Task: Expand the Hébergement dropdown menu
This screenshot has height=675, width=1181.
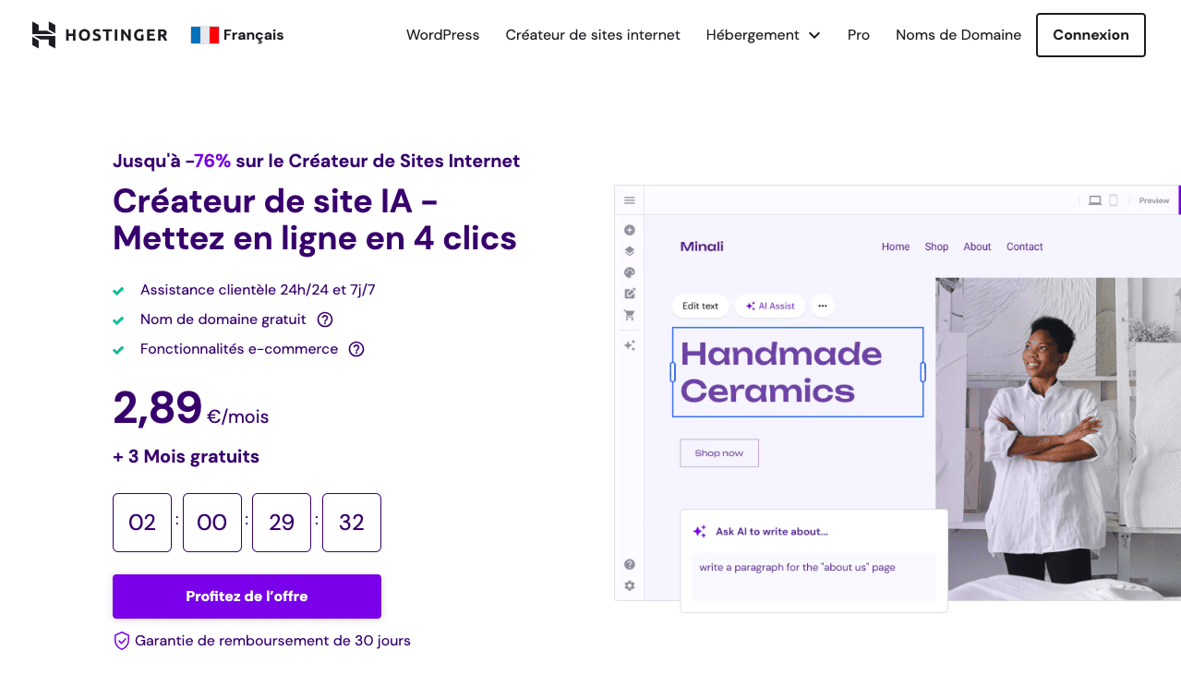Action: pos(763,35)
